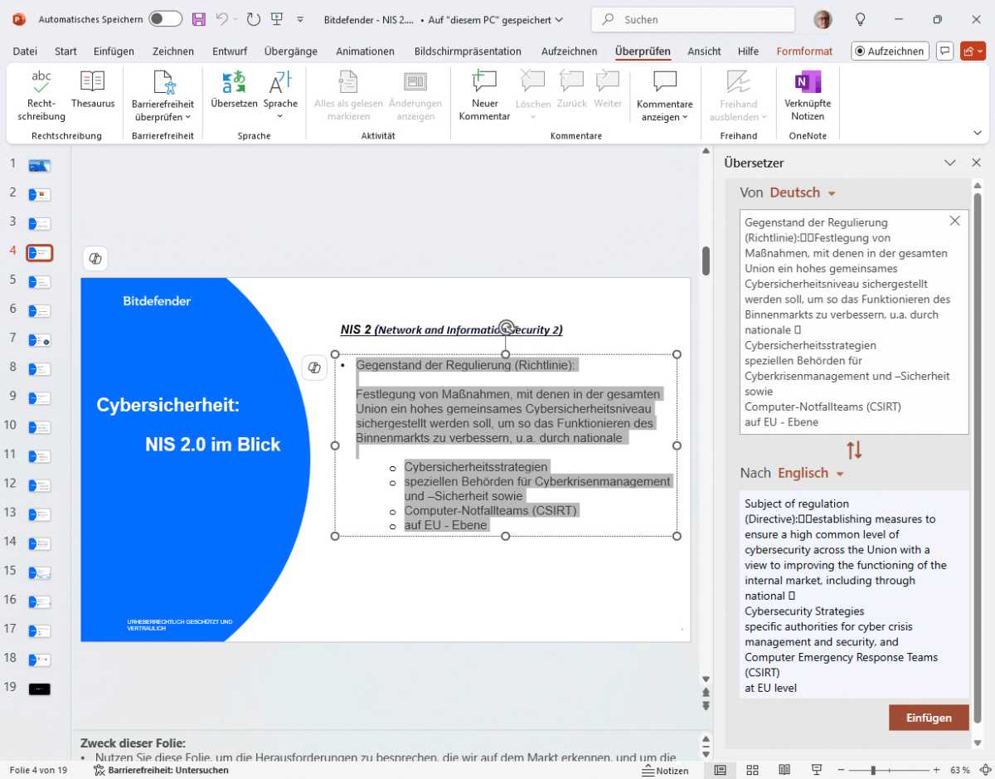Screen dimensions: 995x779
Task: Select slide 12 thumbnail
Action: coord(39,485)
